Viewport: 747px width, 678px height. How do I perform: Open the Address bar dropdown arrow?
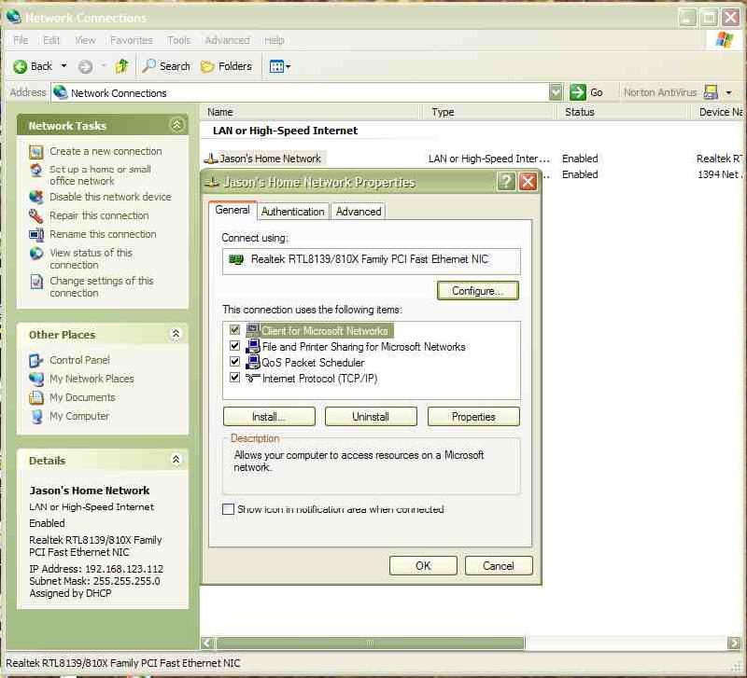pyautogui.click(x=557, y=92)
